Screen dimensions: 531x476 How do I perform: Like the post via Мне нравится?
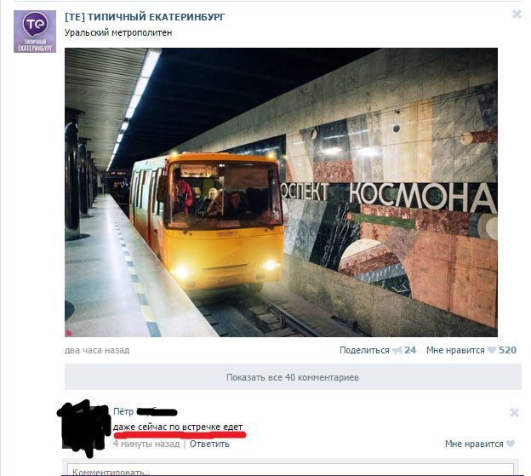point(455,350)
